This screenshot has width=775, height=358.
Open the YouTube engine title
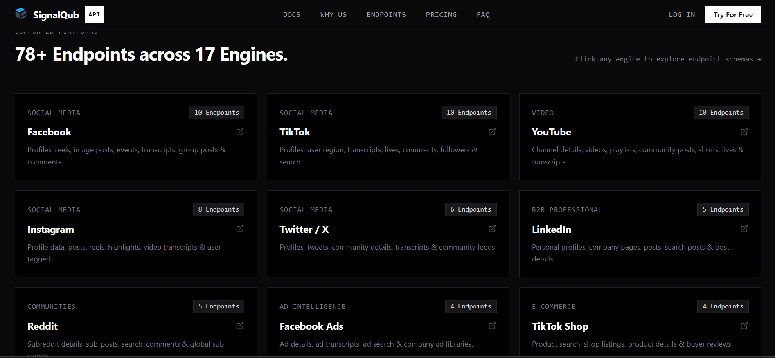(x=551, y=132)
